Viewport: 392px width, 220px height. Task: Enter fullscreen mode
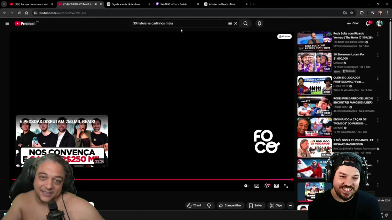point(286,186)
